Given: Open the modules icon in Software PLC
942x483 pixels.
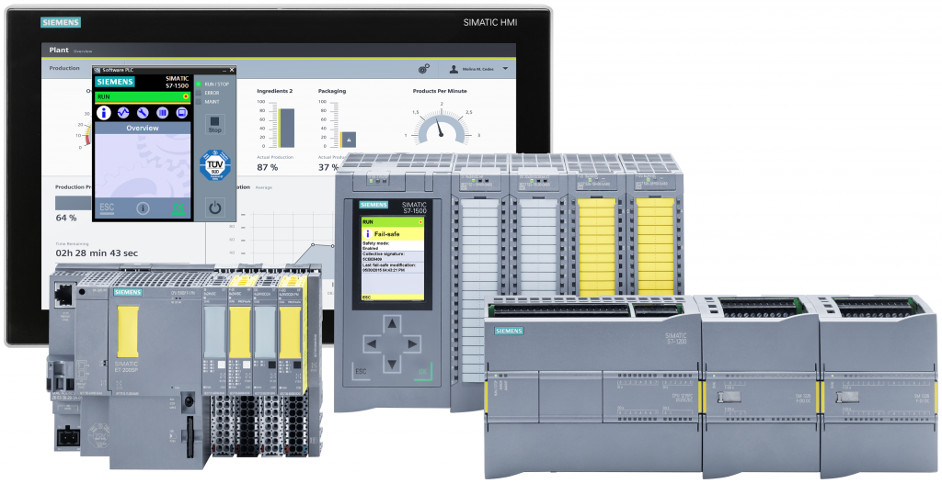Looking at the screenshot, I should click(162, 113).
